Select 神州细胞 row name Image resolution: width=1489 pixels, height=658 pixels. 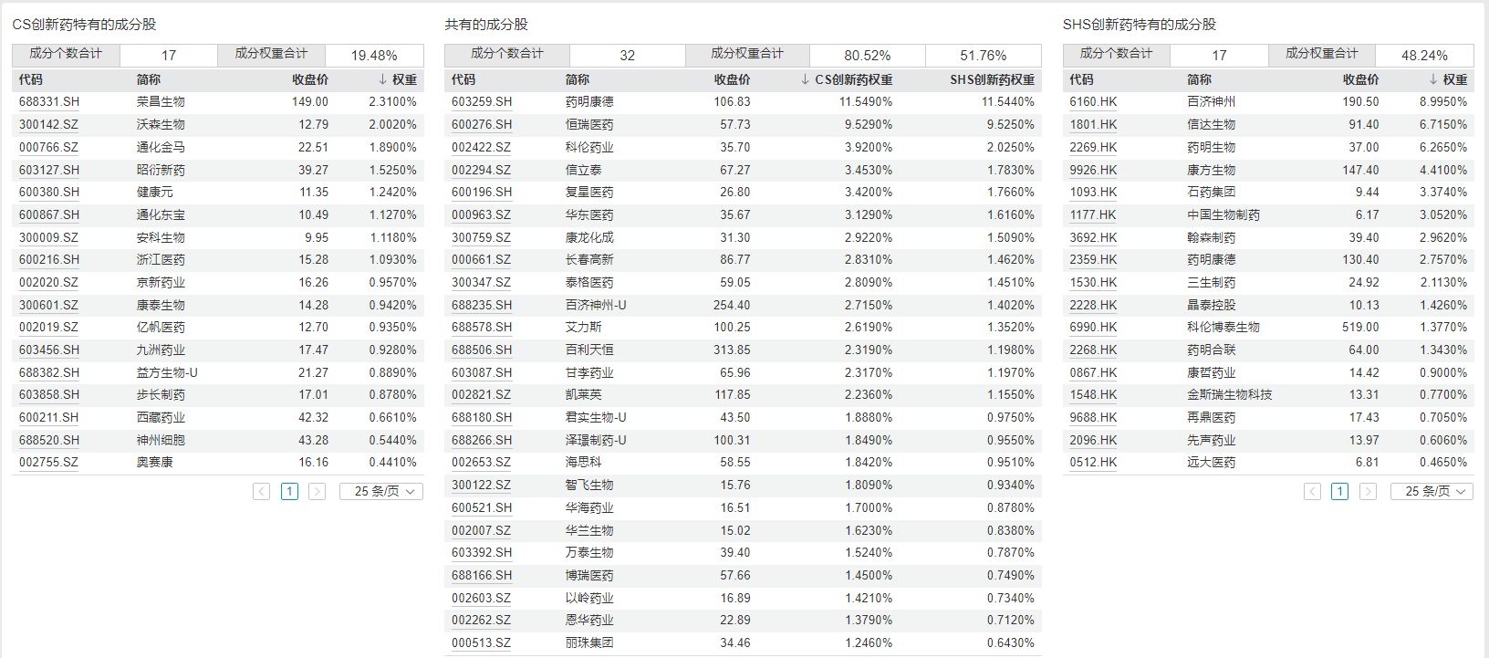point(161,440)
